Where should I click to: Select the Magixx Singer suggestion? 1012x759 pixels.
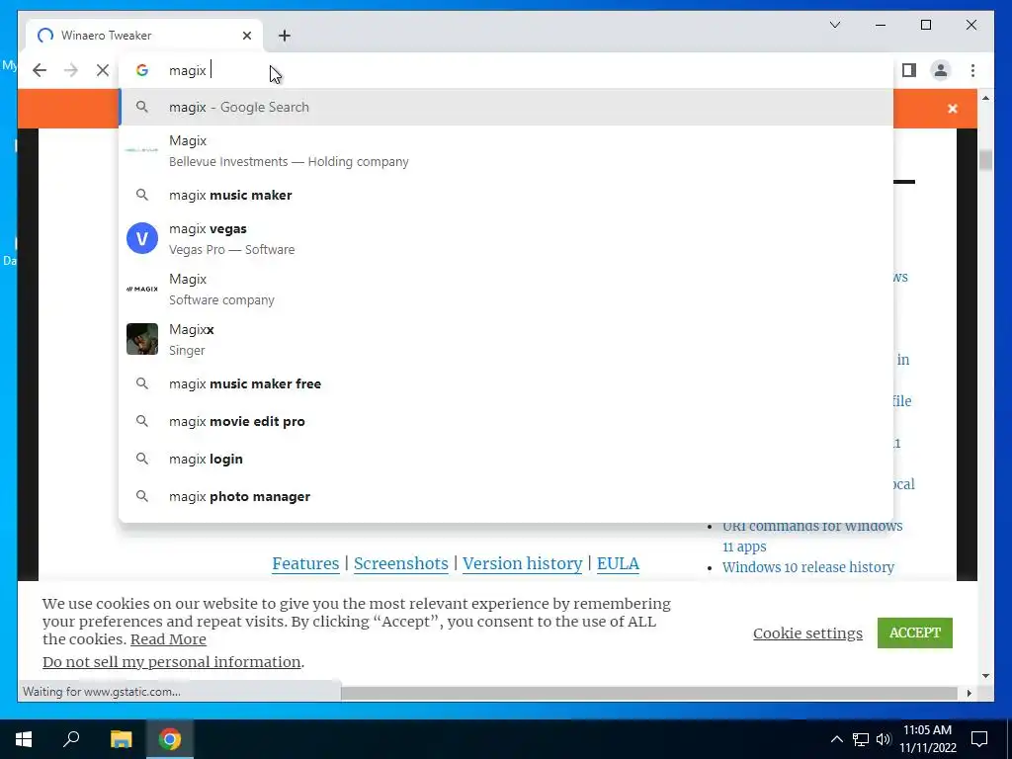point(506,340)
